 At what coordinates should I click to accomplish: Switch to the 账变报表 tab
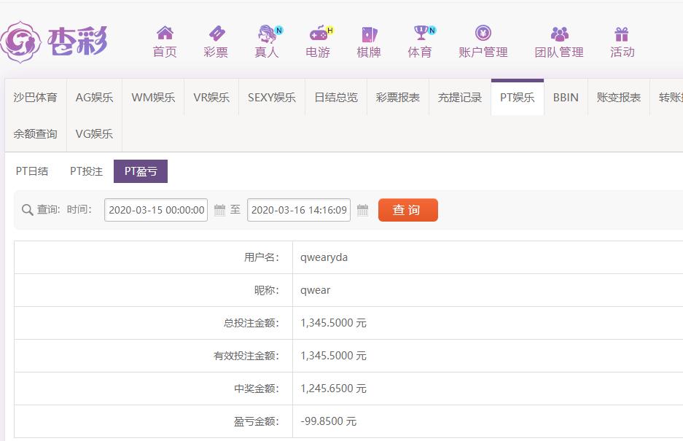click(x=619, y=98)
